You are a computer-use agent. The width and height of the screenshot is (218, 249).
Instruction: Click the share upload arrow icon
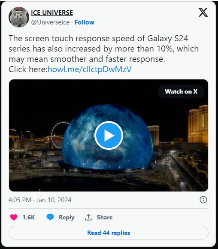pos(88,217)
